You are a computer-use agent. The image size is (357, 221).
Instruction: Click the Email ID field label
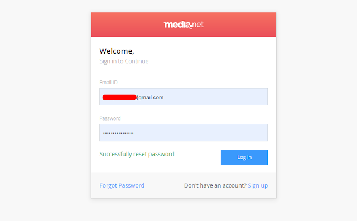(x=108, y=83)
